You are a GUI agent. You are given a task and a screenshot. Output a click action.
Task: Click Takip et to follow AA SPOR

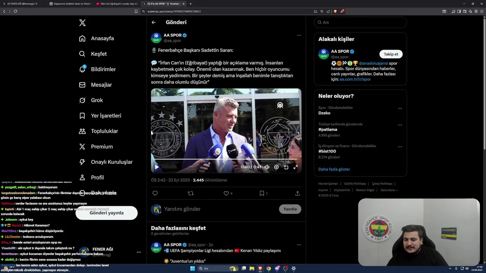click(391, 54)
